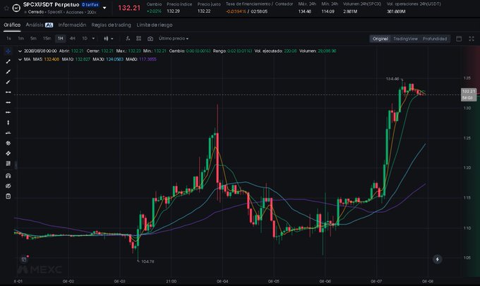Delete drawings with the trash icon
480x286 pixels.
point(8,196)
